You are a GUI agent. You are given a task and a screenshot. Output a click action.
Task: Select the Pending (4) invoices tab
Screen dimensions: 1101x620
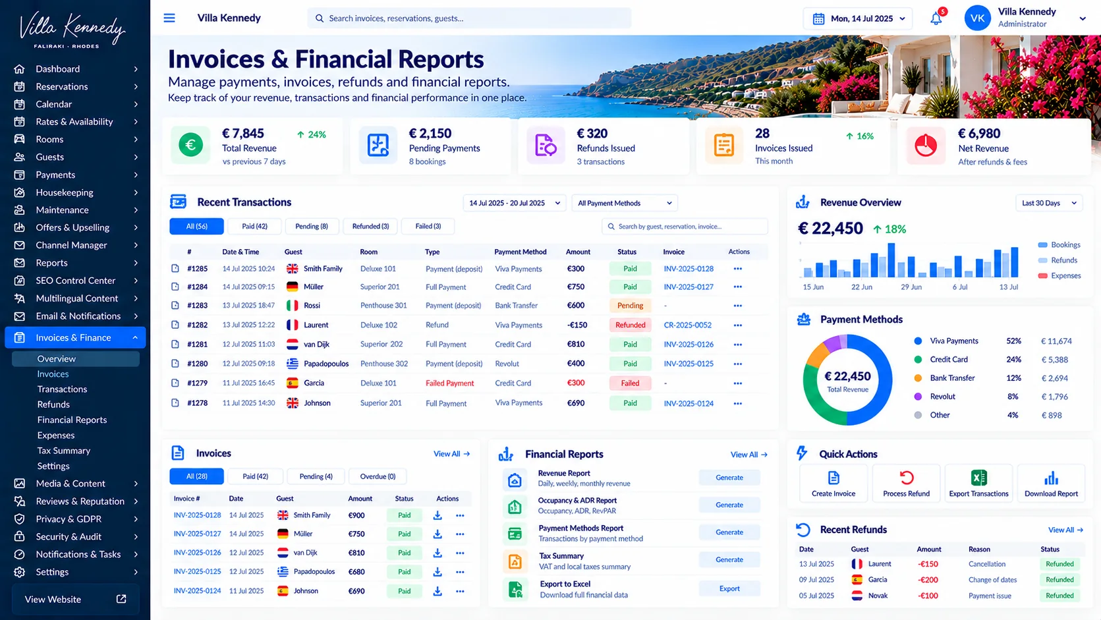point(316,476)
